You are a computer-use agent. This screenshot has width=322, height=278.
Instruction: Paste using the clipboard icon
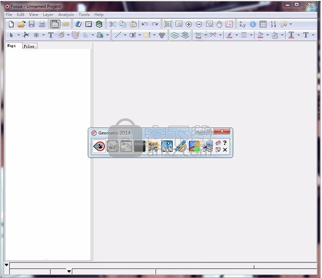[133, 24]
